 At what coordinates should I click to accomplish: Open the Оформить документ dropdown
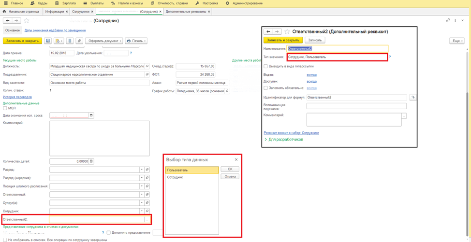[x=104, y=41]
